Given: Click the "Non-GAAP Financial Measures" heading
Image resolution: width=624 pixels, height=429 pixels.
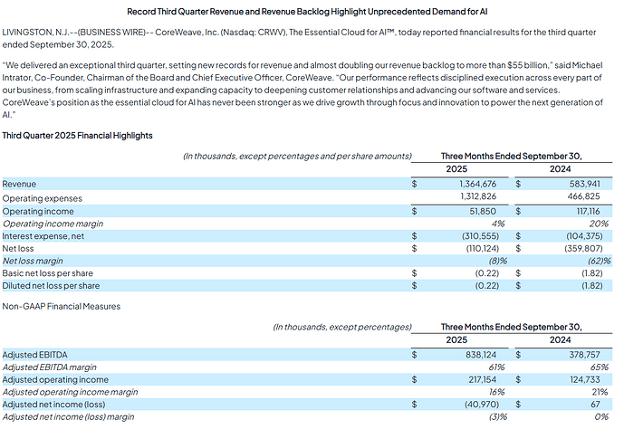Looking at the screenshot, I should click(61, 306).
